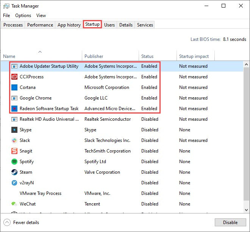Click Realtek Semiconductor publisher cell

108,119
